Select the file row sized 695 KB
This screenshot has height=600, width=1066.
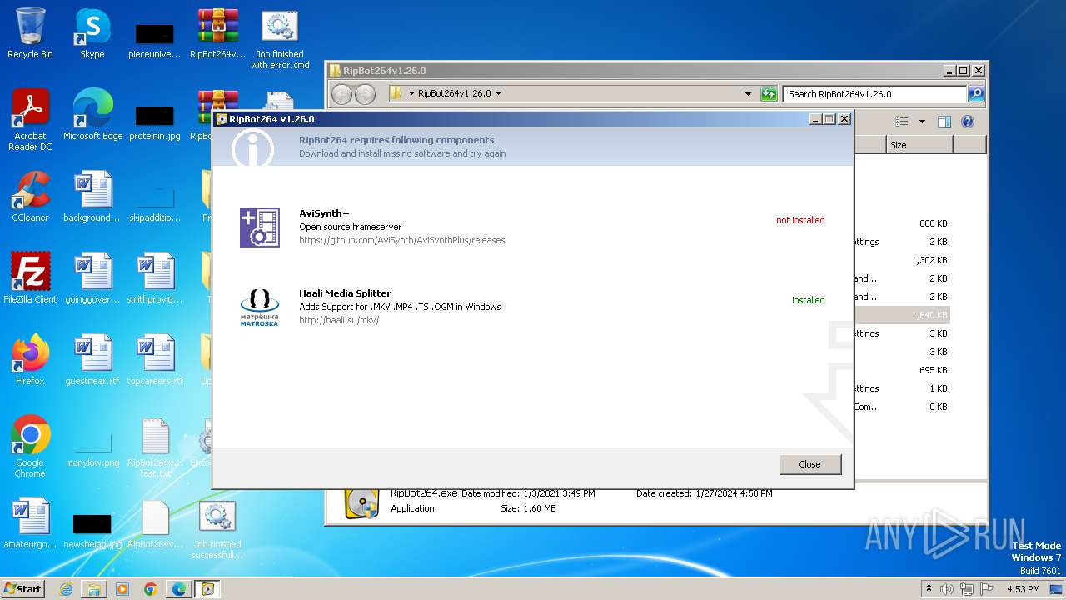902,370
